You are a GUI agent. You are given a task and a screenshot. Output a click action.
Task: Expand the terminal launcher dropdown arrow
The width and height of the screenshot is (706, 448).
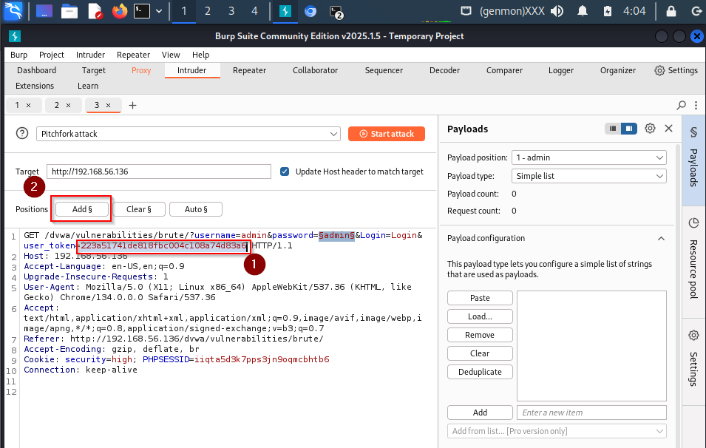click(159, 11)
